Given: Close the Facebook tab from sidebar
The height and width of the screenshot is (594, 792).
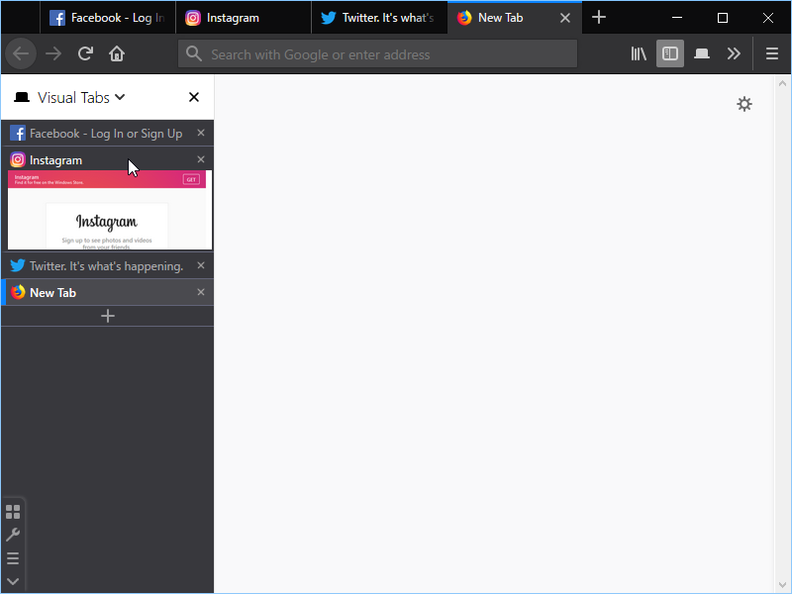Looking at the screenshot, I should [201, 133].
